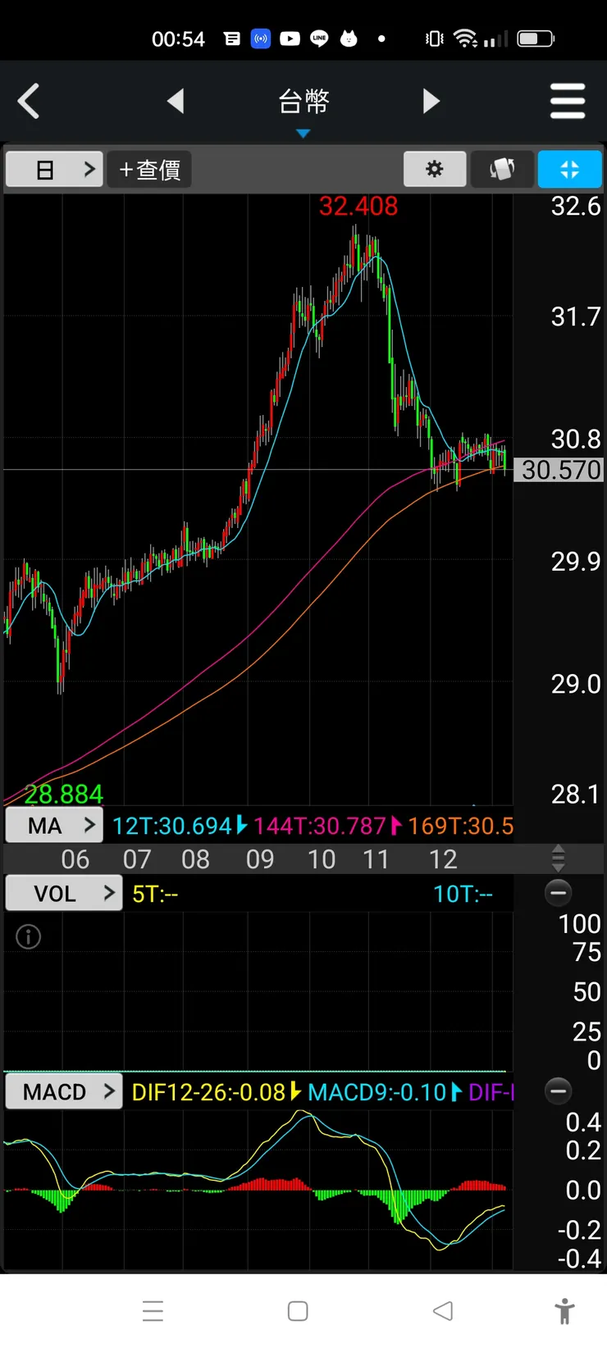Open the VOL indicator selector
The width and height of the screenshot is (607, 1348).
[64, 893]
